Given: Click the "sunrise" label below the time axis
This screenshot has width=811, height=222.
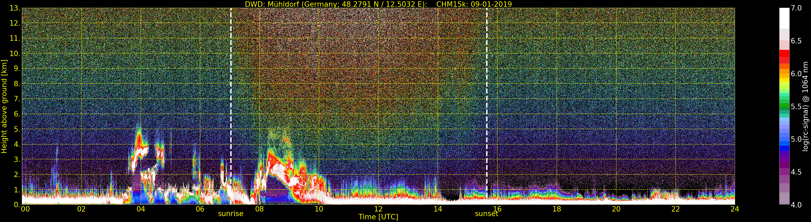Looking at the screenshot, I should tap(231, 214).
